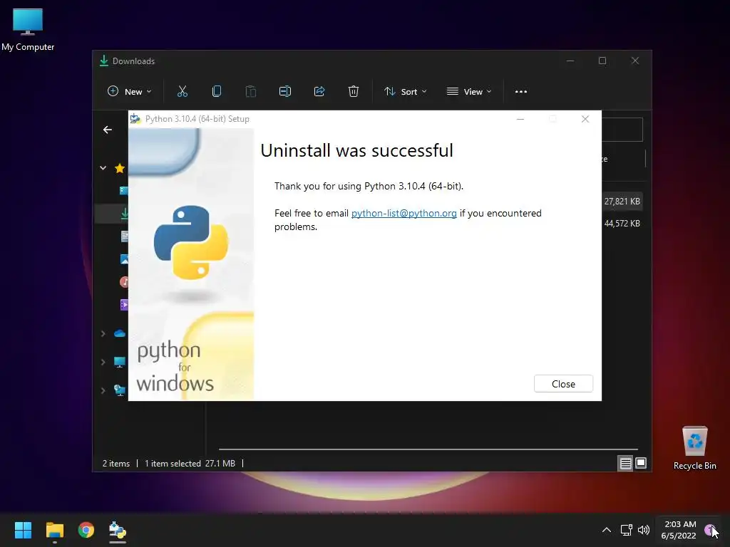Image resolution: width=730 pixels, height=547 pixels.
Task: Close the Python 3.10.4 Setup window
Action: coord(585,119)
